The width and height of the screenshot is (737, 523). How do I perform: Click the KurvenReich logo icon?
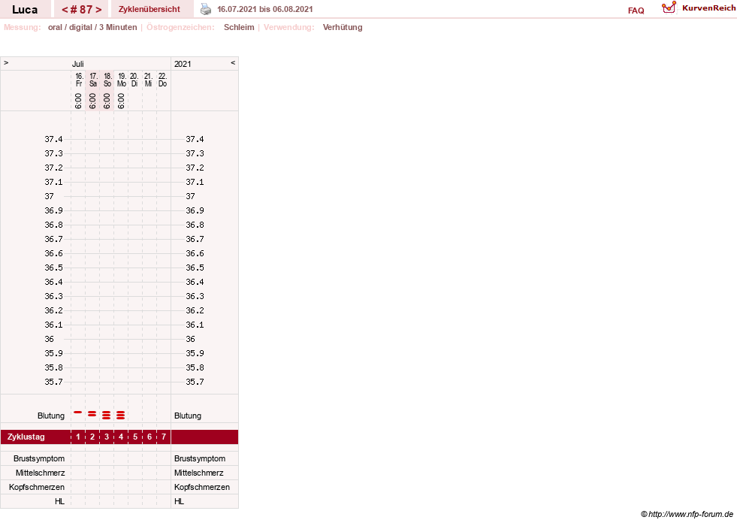[669, 8]
